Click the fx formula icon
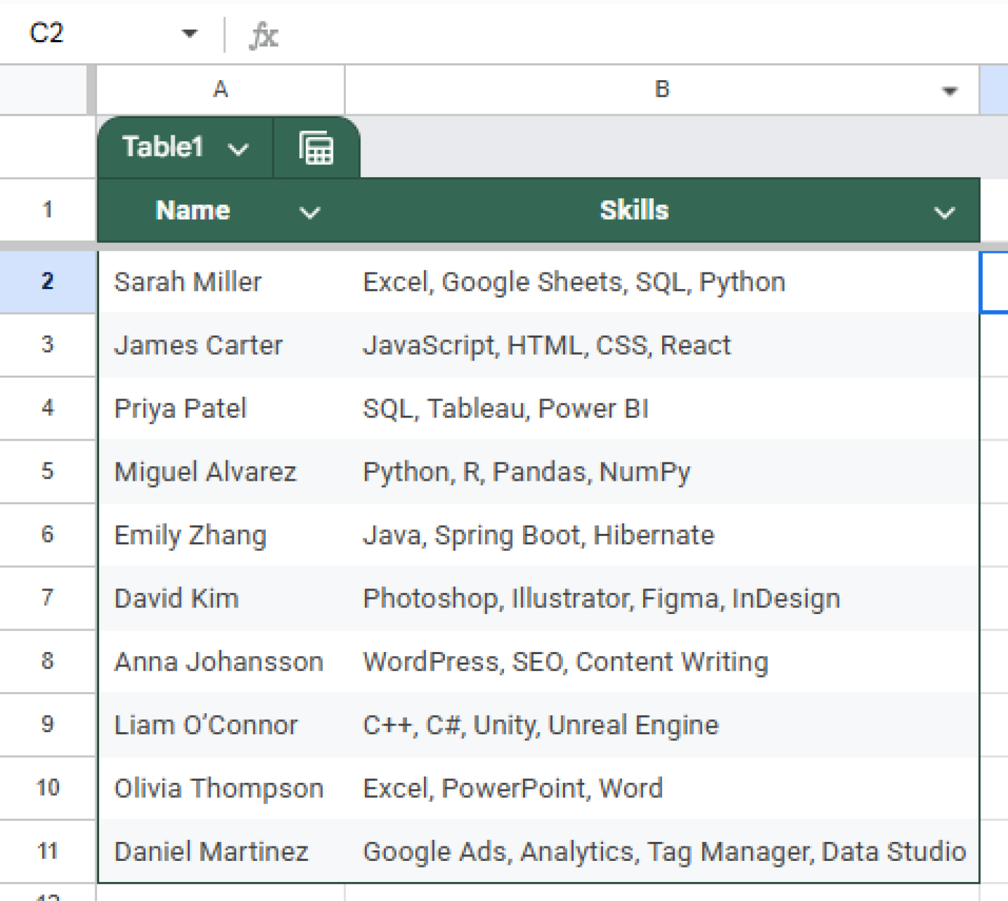Image resolution: width=1008 pixels, height=901 pixels. pyautogui.click(x=261, y=35)
